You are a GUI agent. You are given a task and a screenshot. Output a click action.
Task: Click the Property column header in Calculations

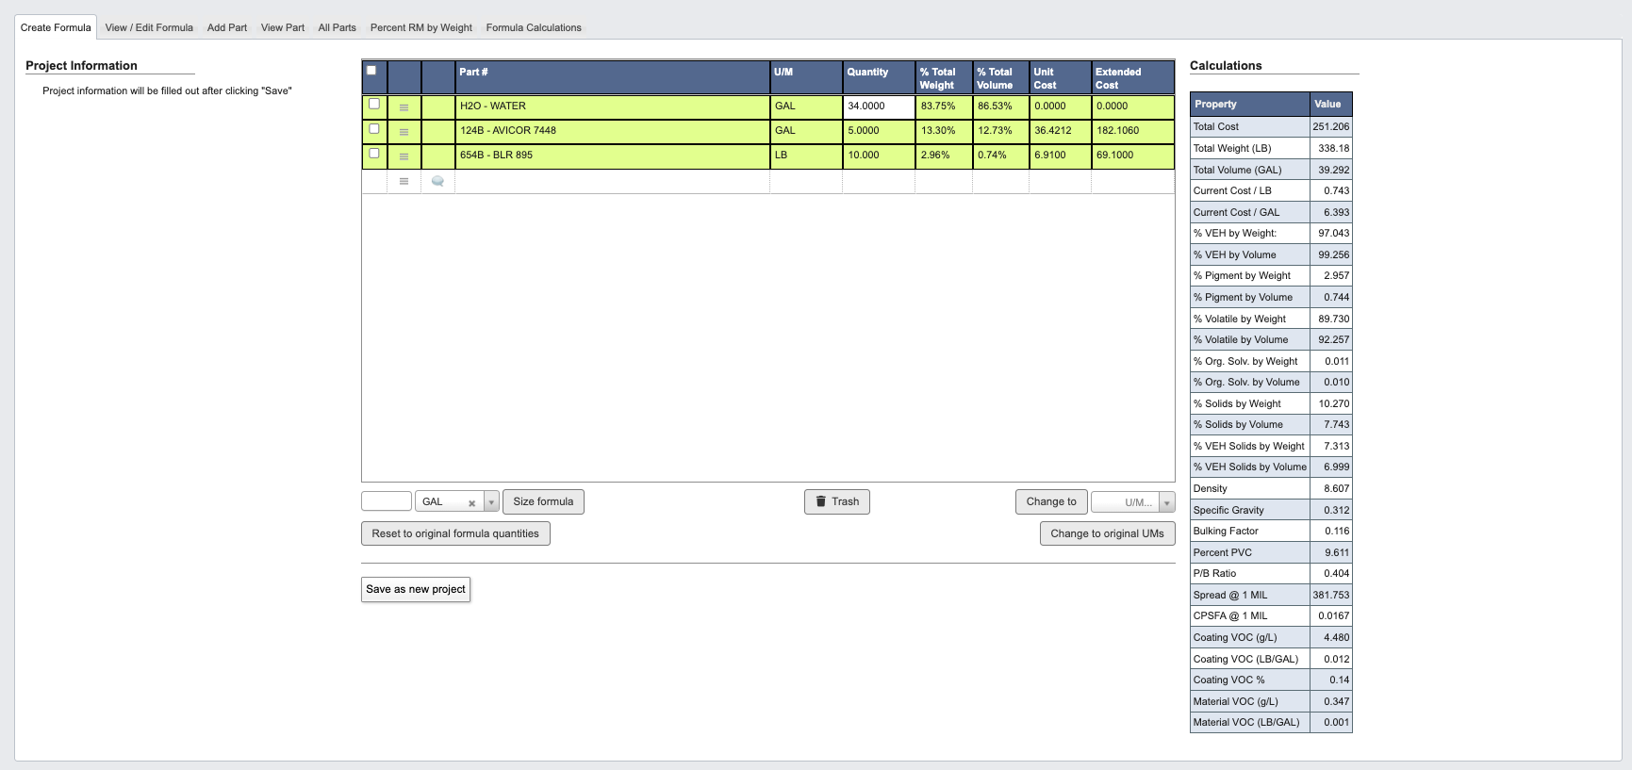click(1250, 104)
